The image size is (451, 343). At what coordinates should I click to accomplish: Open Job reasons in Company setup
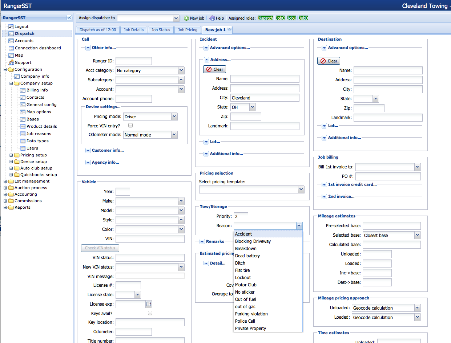tap(39, 134)
